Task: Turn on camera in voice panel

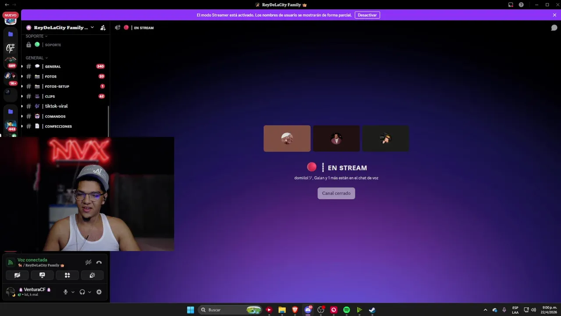Action: [17, 275]
